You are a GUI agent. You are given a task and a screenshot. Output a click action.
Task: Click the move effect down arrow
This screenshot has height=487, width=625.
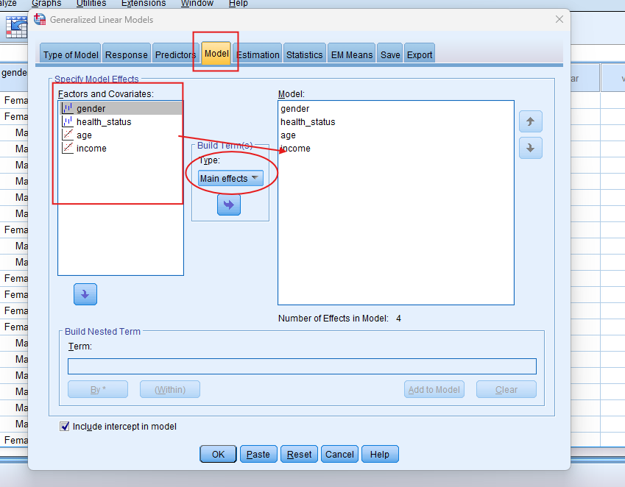pyautogui.click(x=530, y=148)
